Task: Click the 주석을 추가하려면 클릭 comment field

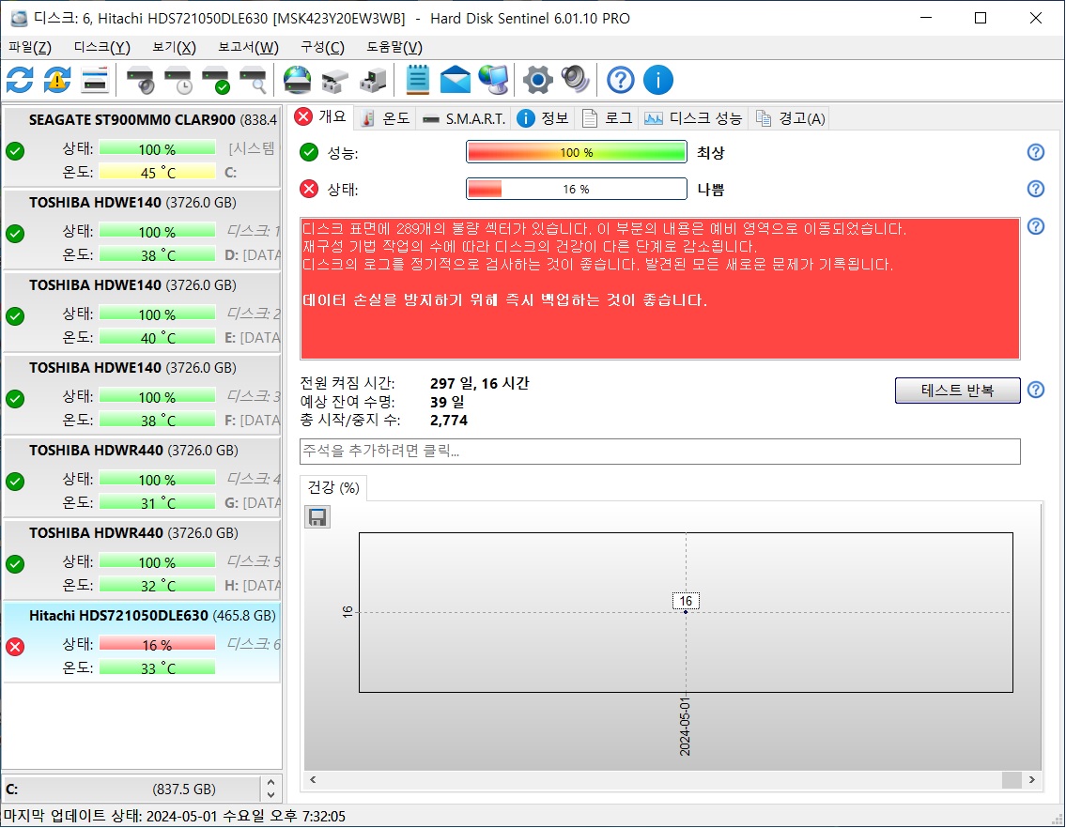Action: (x=659, y=452)
